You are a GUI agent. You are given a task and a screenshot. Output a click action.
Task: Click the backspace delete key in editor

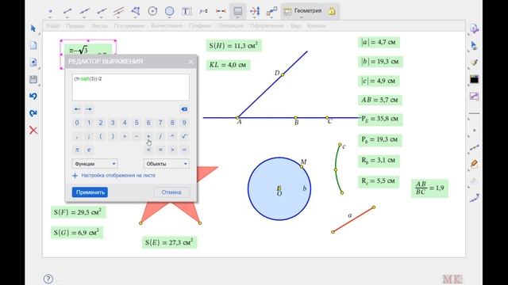coord(184,109)
